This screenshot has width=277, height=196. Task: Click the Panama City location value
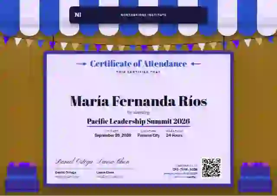tap(148, 135)
